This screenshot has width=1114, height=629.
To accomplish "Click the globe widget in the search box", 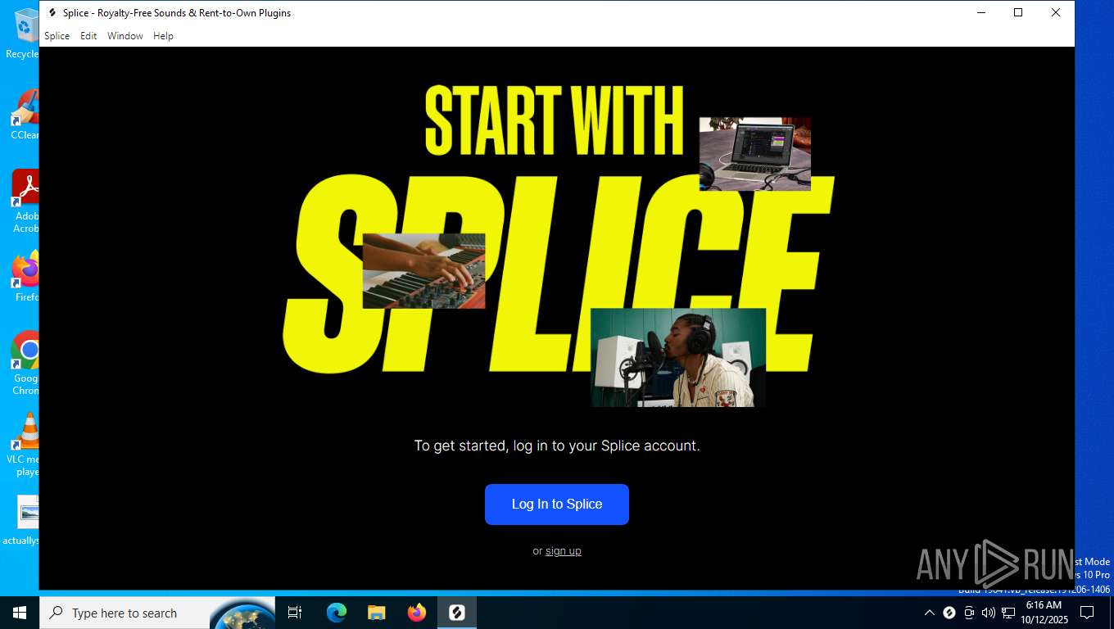I will (242, 614).
